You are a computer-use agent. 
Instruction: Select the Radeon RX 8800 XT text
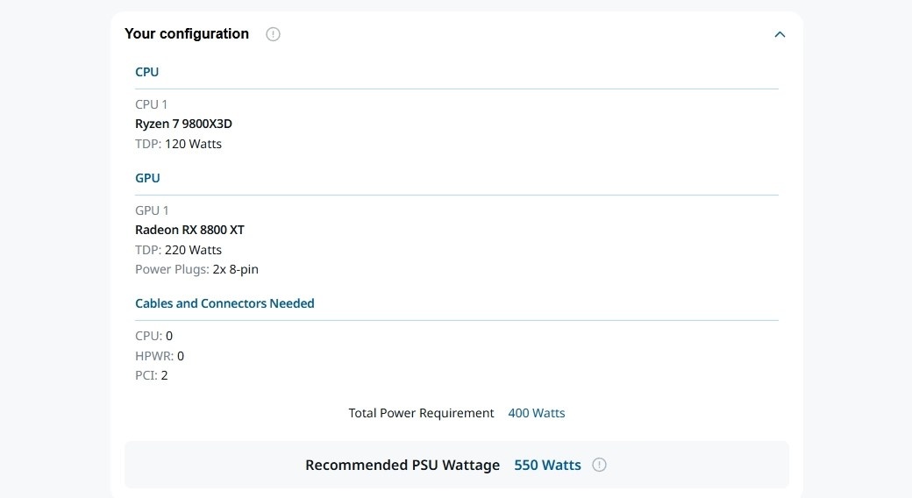click(189, 230)
